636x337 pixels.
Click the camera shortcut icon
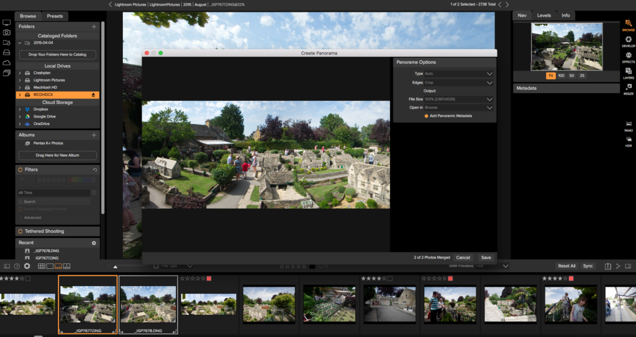6,32
